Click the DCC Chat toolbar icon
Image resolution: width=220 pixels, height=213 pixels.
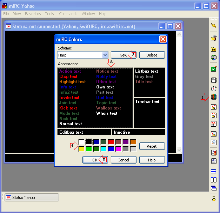[214, 115]
